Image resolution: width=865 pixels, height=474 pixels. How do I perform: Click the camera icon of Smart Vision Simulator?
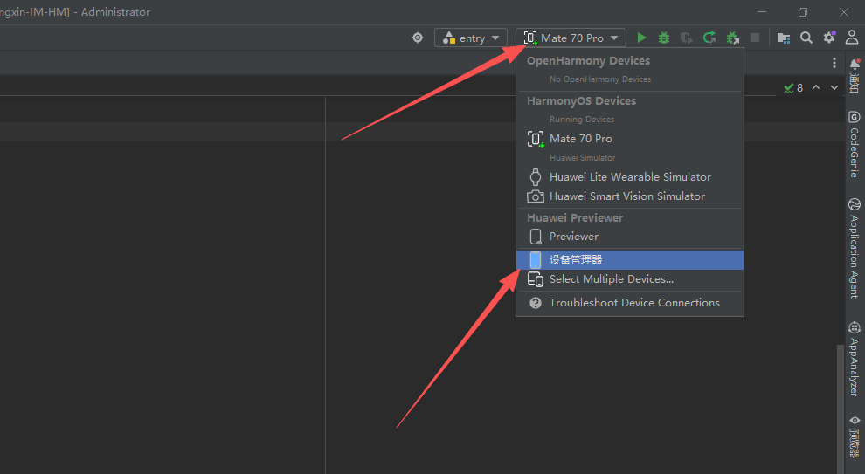(x=535, y=196)
